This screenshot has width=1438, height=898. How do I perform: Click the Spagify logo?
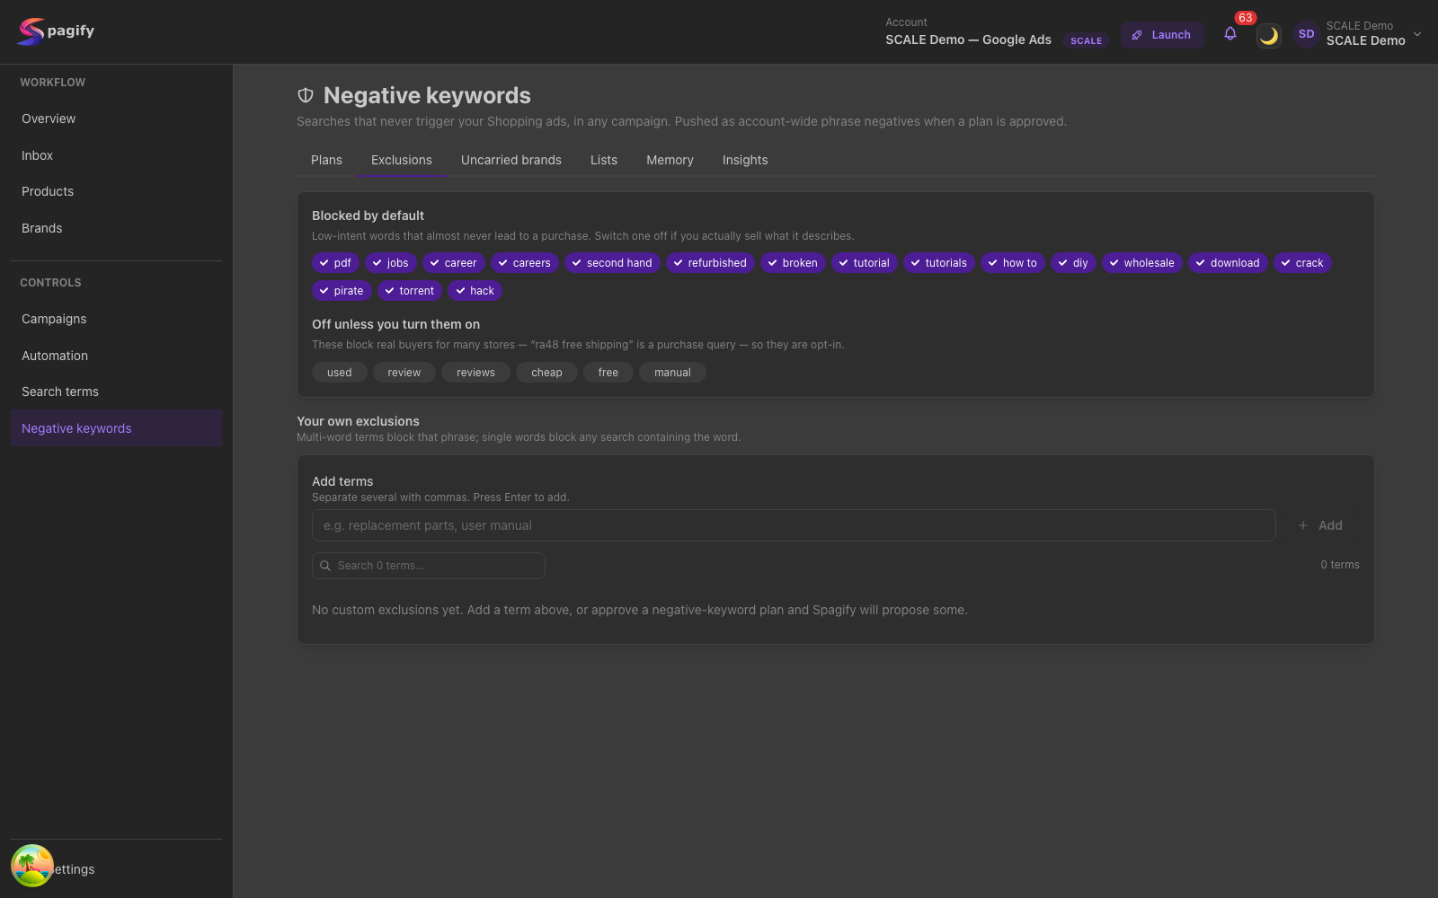click(56, 31)
